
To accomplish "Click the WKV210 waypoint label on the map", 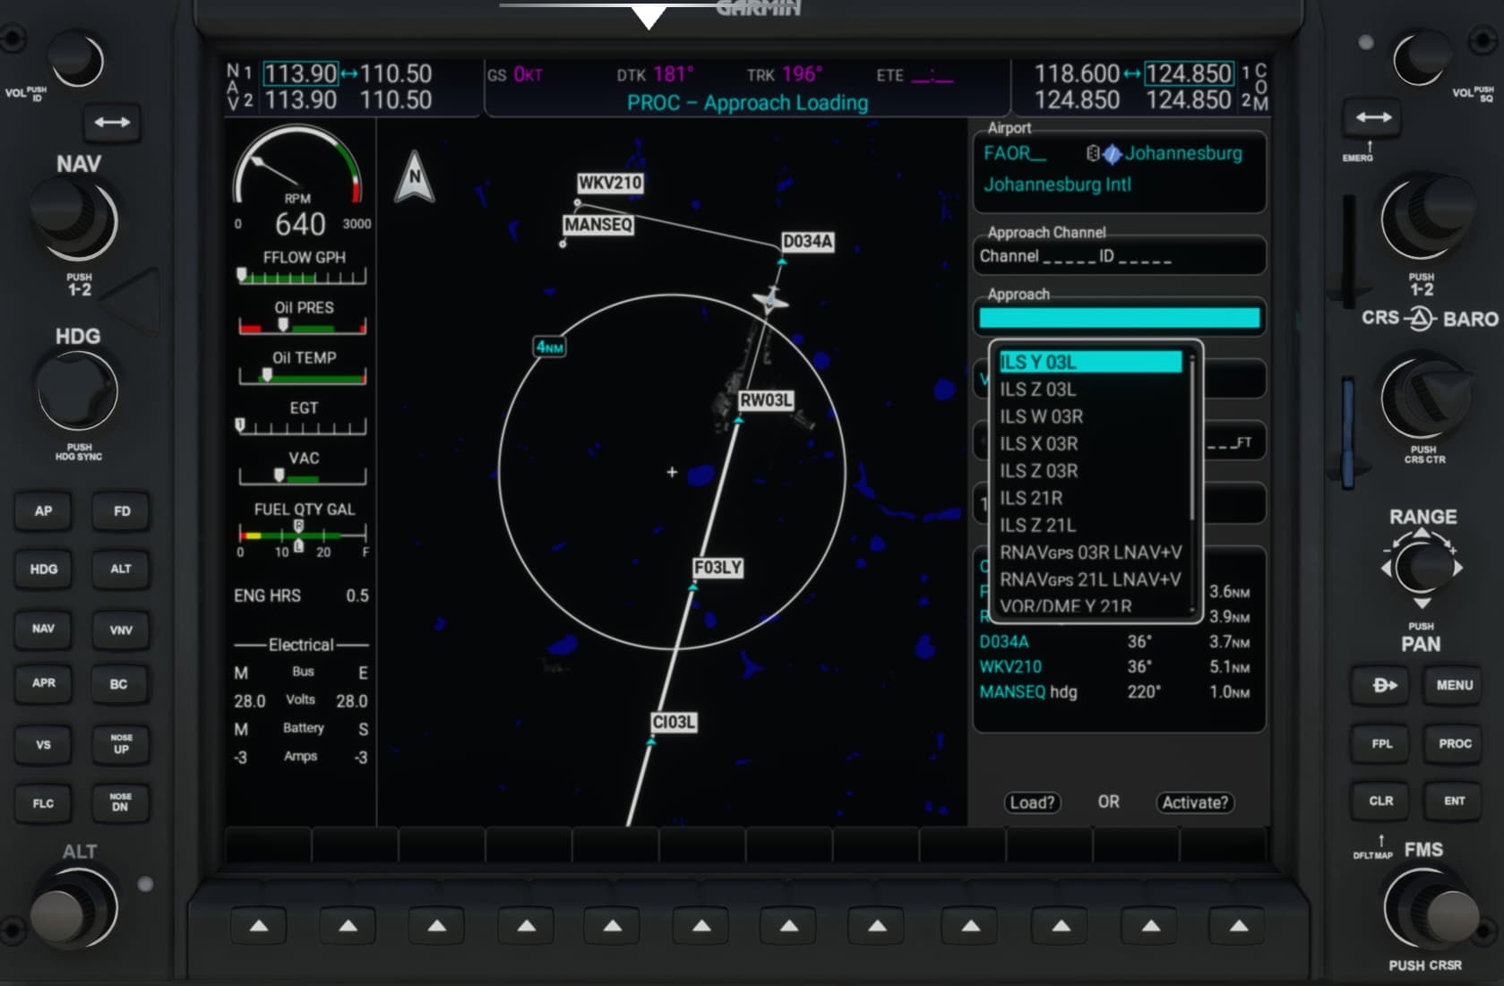I will (x=610, y=183).
